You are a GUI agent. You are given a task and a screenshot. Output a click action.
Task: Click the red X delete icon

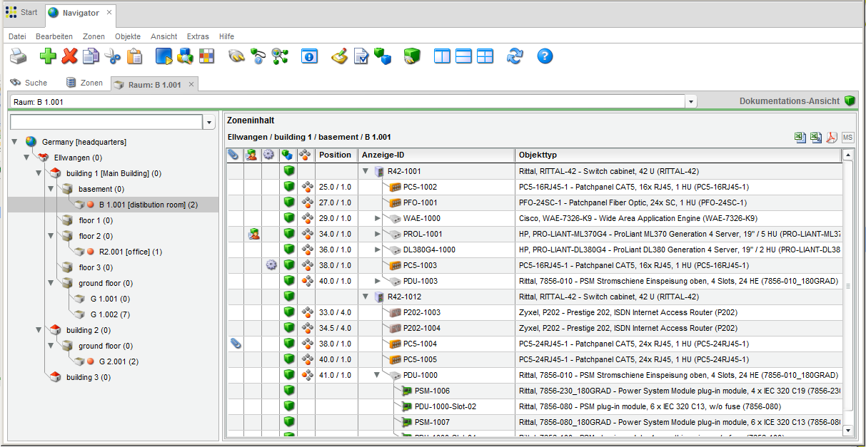tap(69, 56)
